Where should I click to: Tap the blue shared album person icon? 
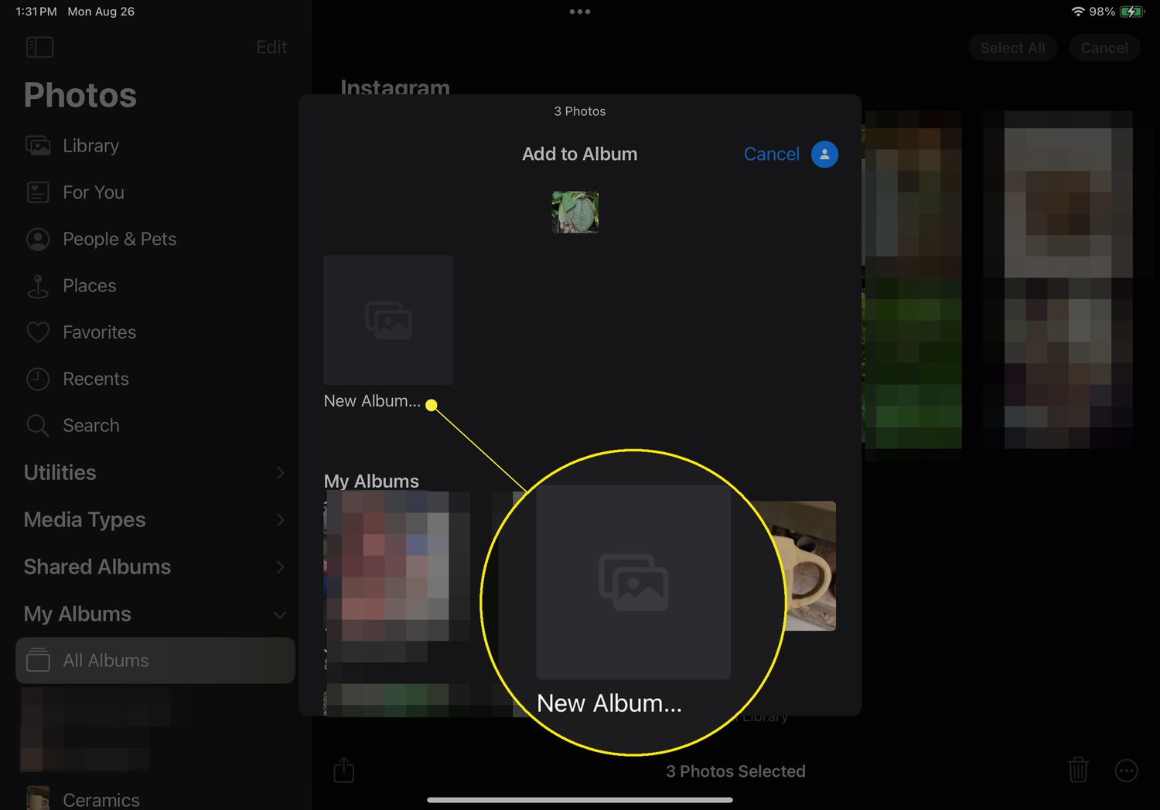point(824,154)
